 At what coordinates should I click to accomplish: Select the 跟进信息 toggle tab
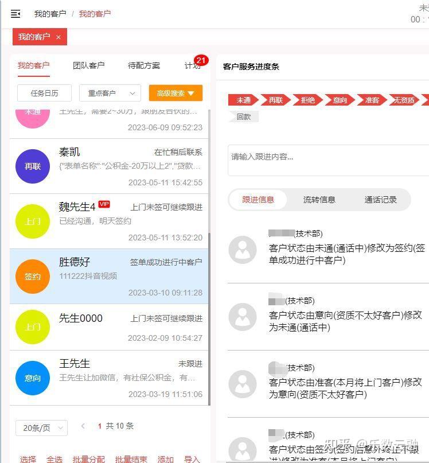coord(258,200)
